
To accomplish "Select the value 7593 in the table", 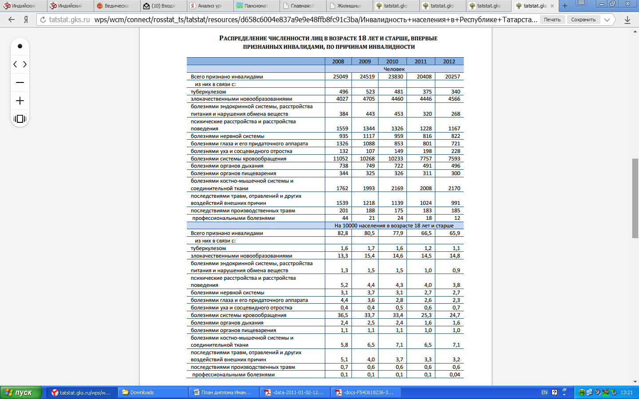I will click(454, 159).
